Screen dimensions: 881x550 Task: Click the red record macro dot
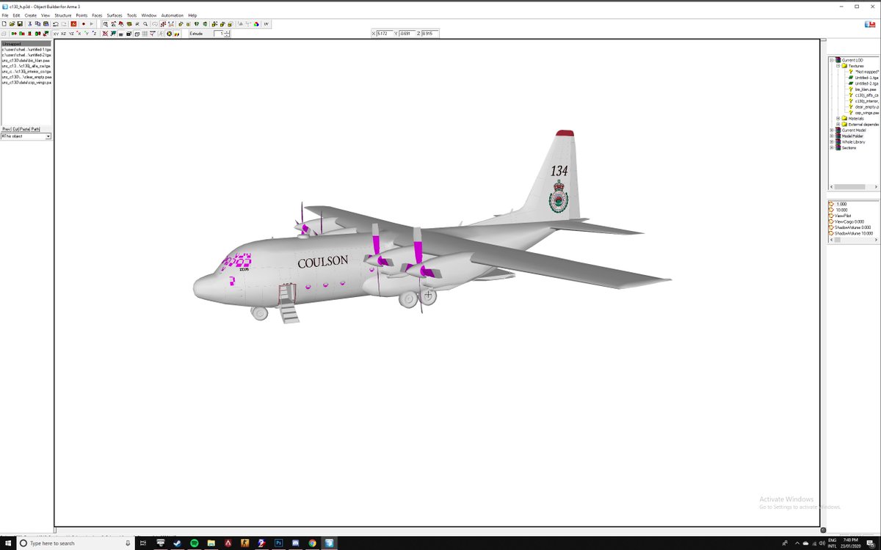(84, 23)
